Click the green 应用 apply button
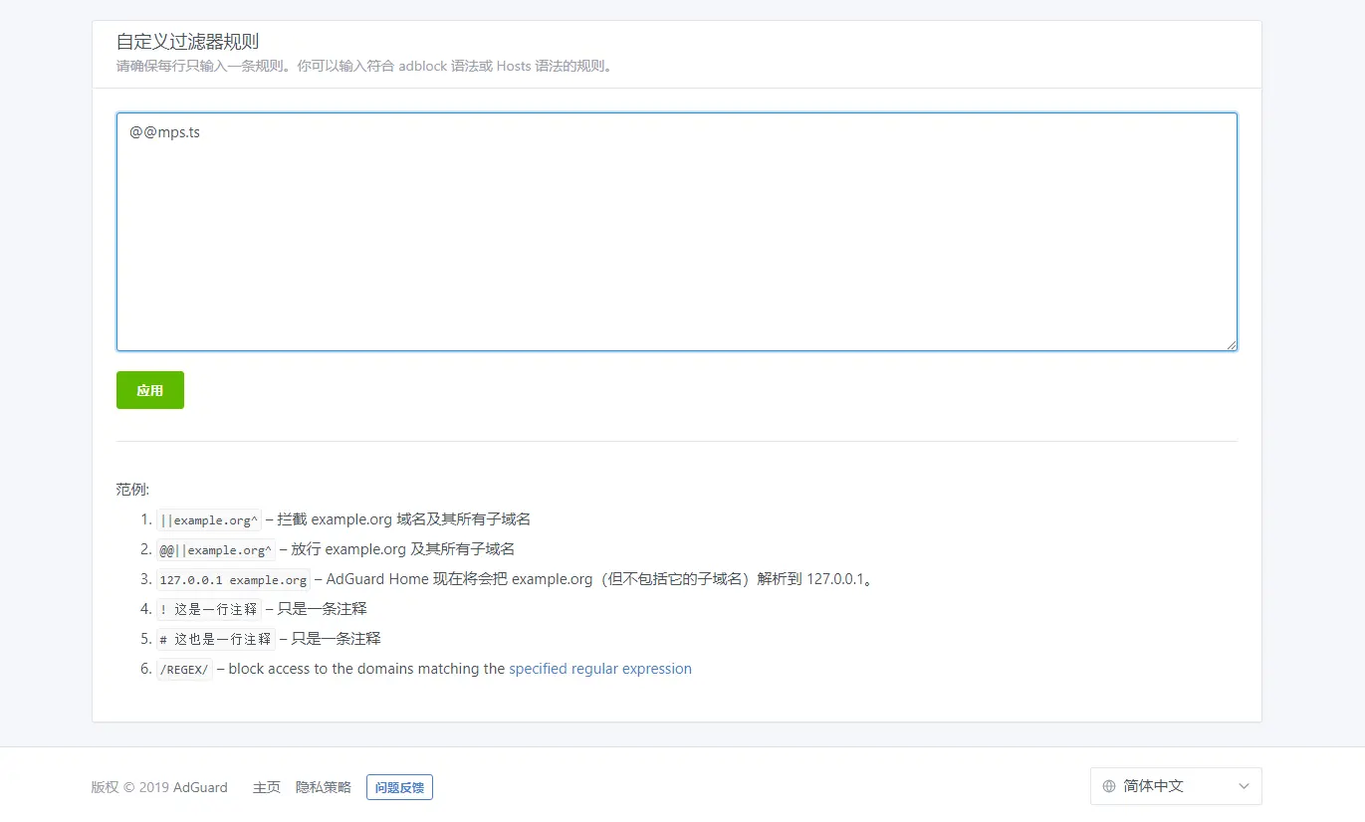Viewport: 1365px width, 822px height. coord(150,390)
